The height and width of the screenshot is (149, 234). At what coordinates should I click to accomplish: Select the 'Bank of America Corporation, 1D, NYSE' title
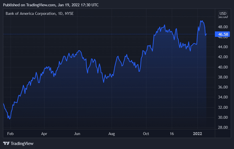40,13
